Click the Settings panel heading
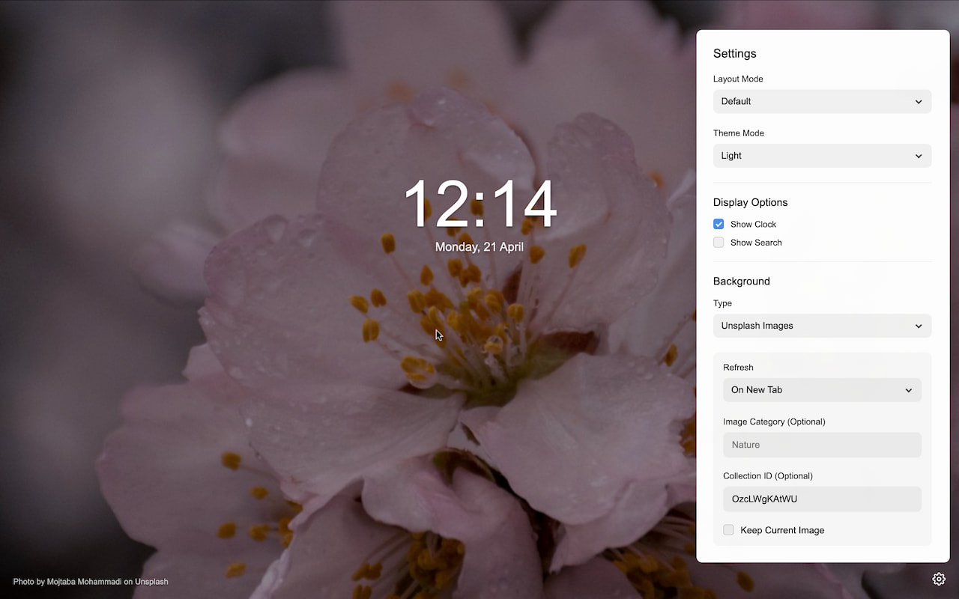 (x=735, y=53)
